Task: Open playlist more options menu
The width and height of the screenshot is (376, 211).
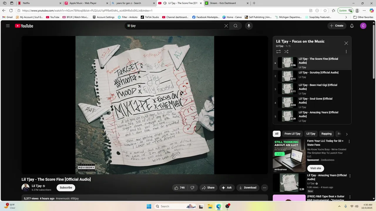Action: pos(346,52)
